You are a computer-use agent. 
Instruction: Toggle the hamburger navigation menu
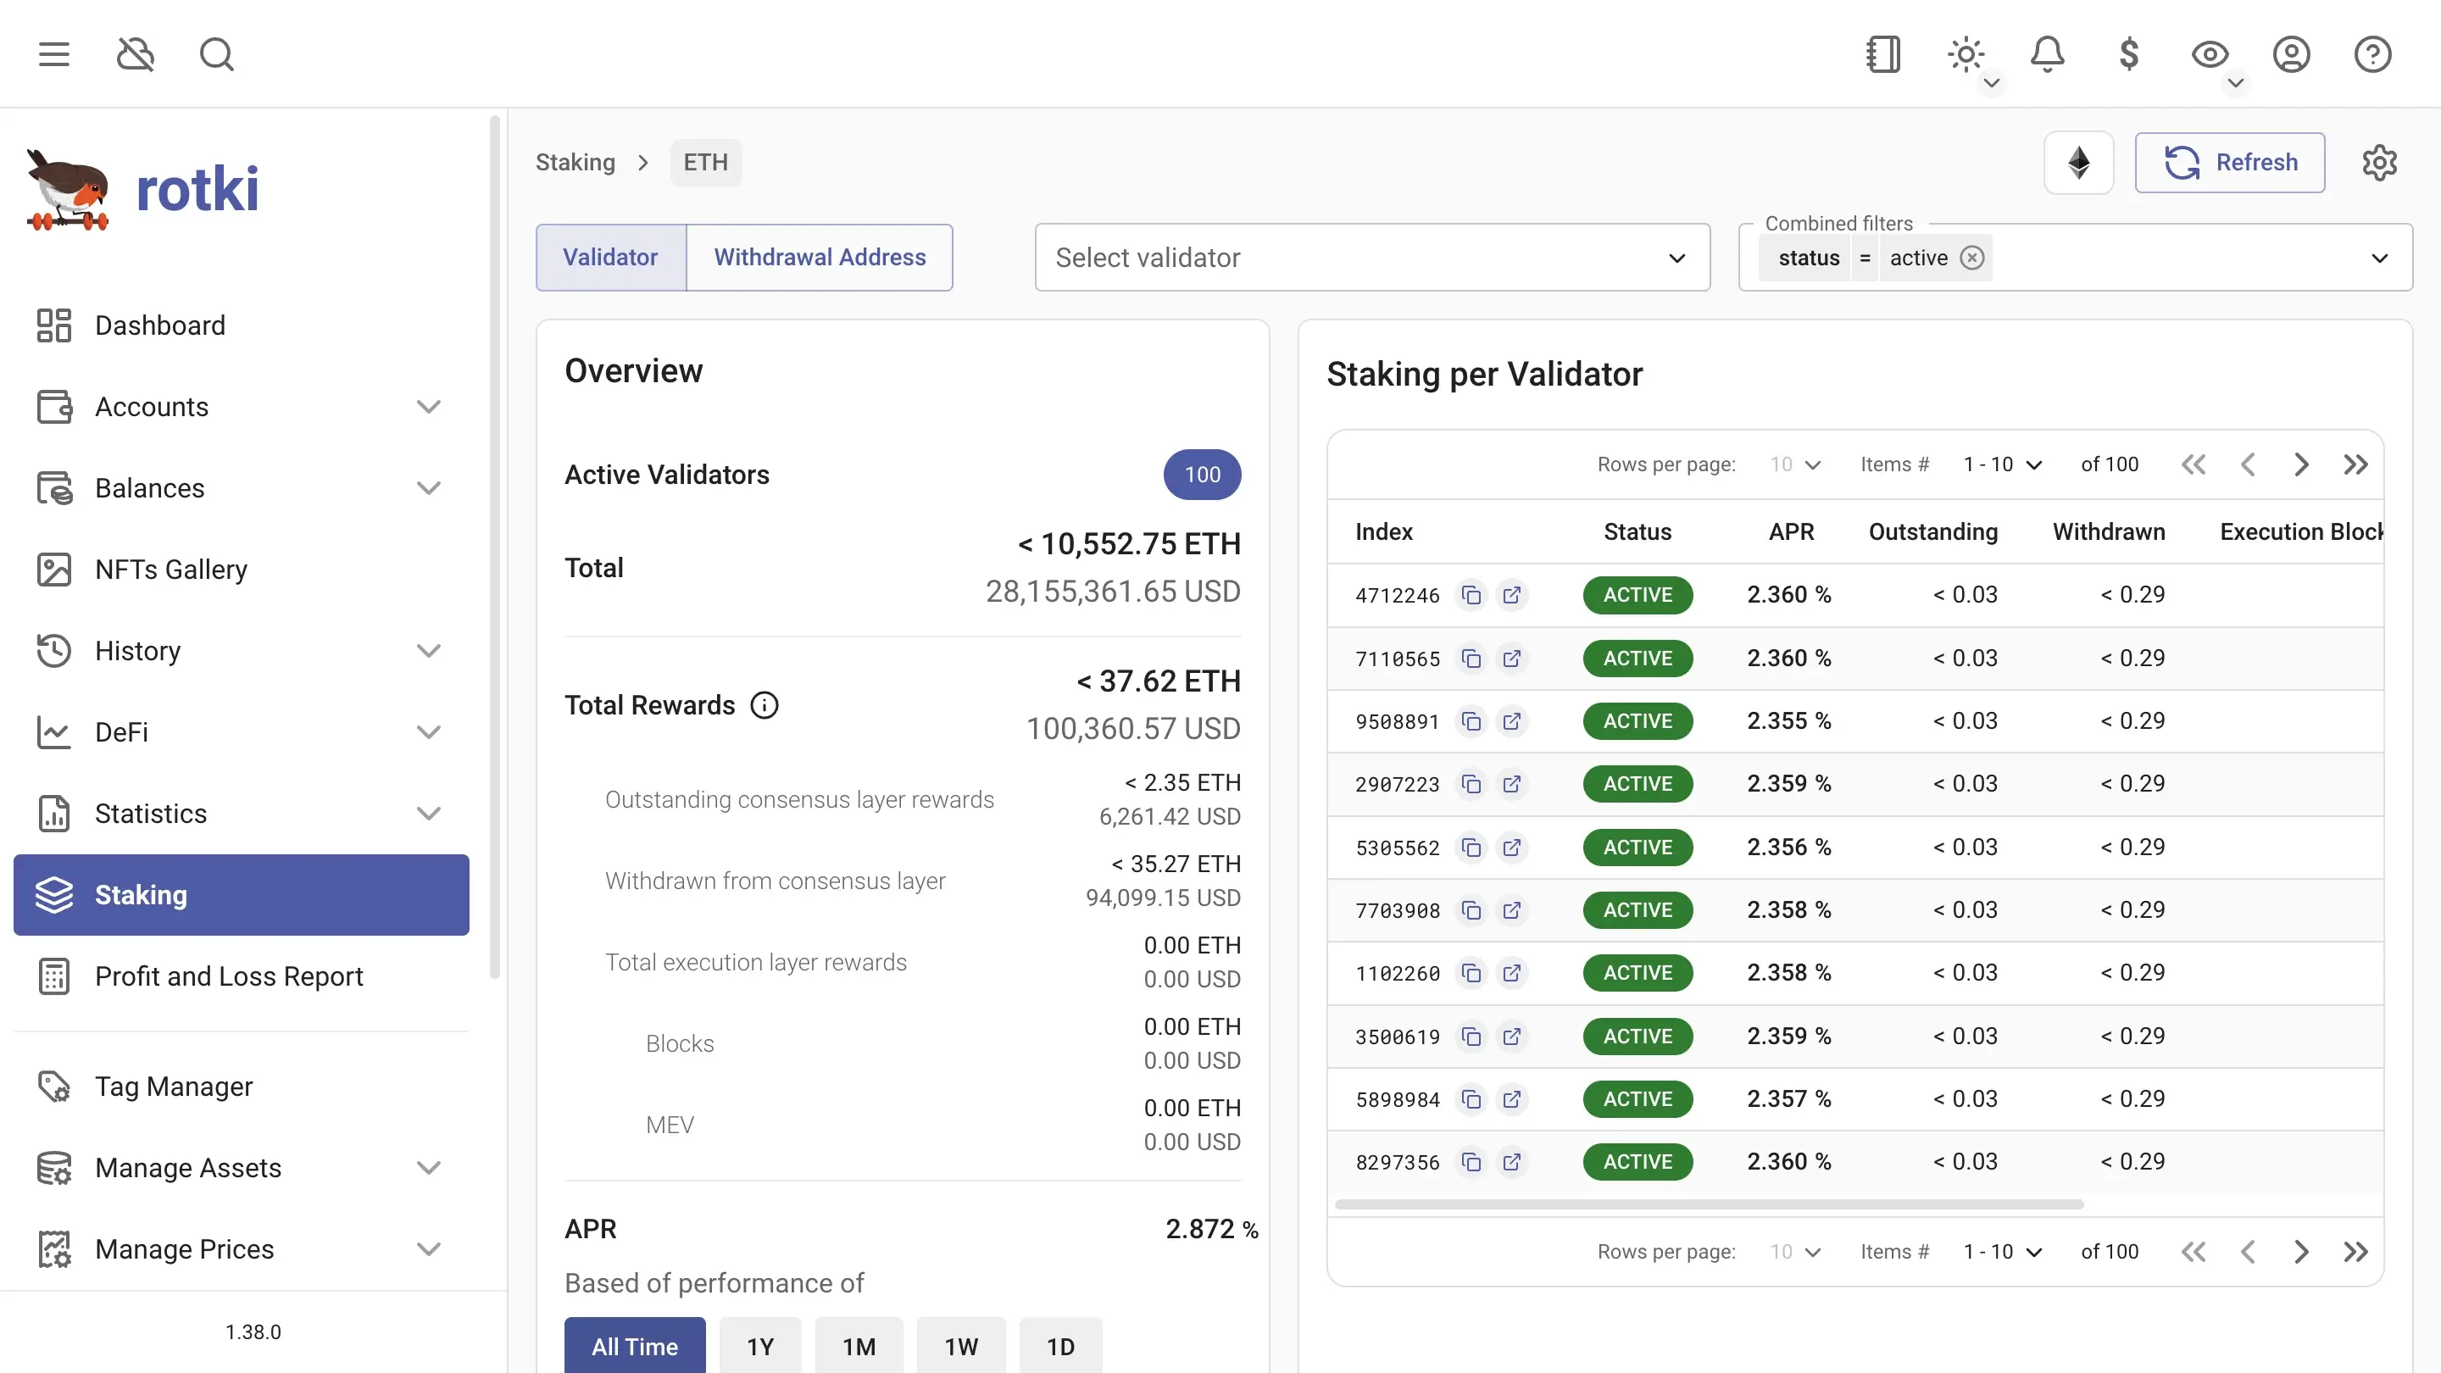(54, 54)
